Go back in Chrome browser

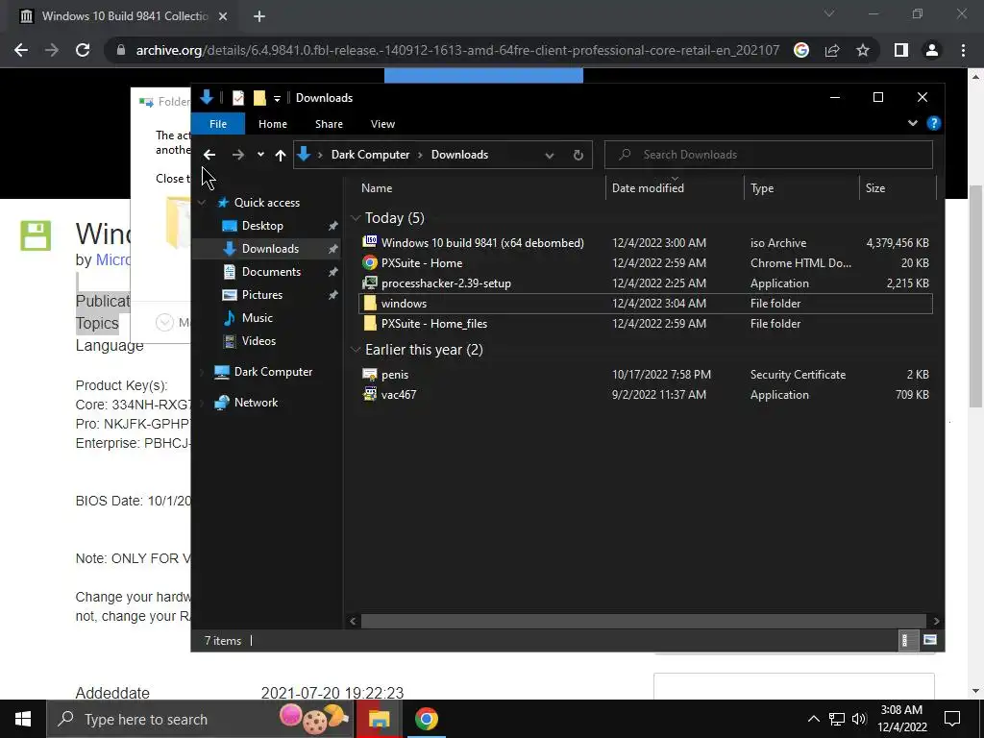(21, 50)
